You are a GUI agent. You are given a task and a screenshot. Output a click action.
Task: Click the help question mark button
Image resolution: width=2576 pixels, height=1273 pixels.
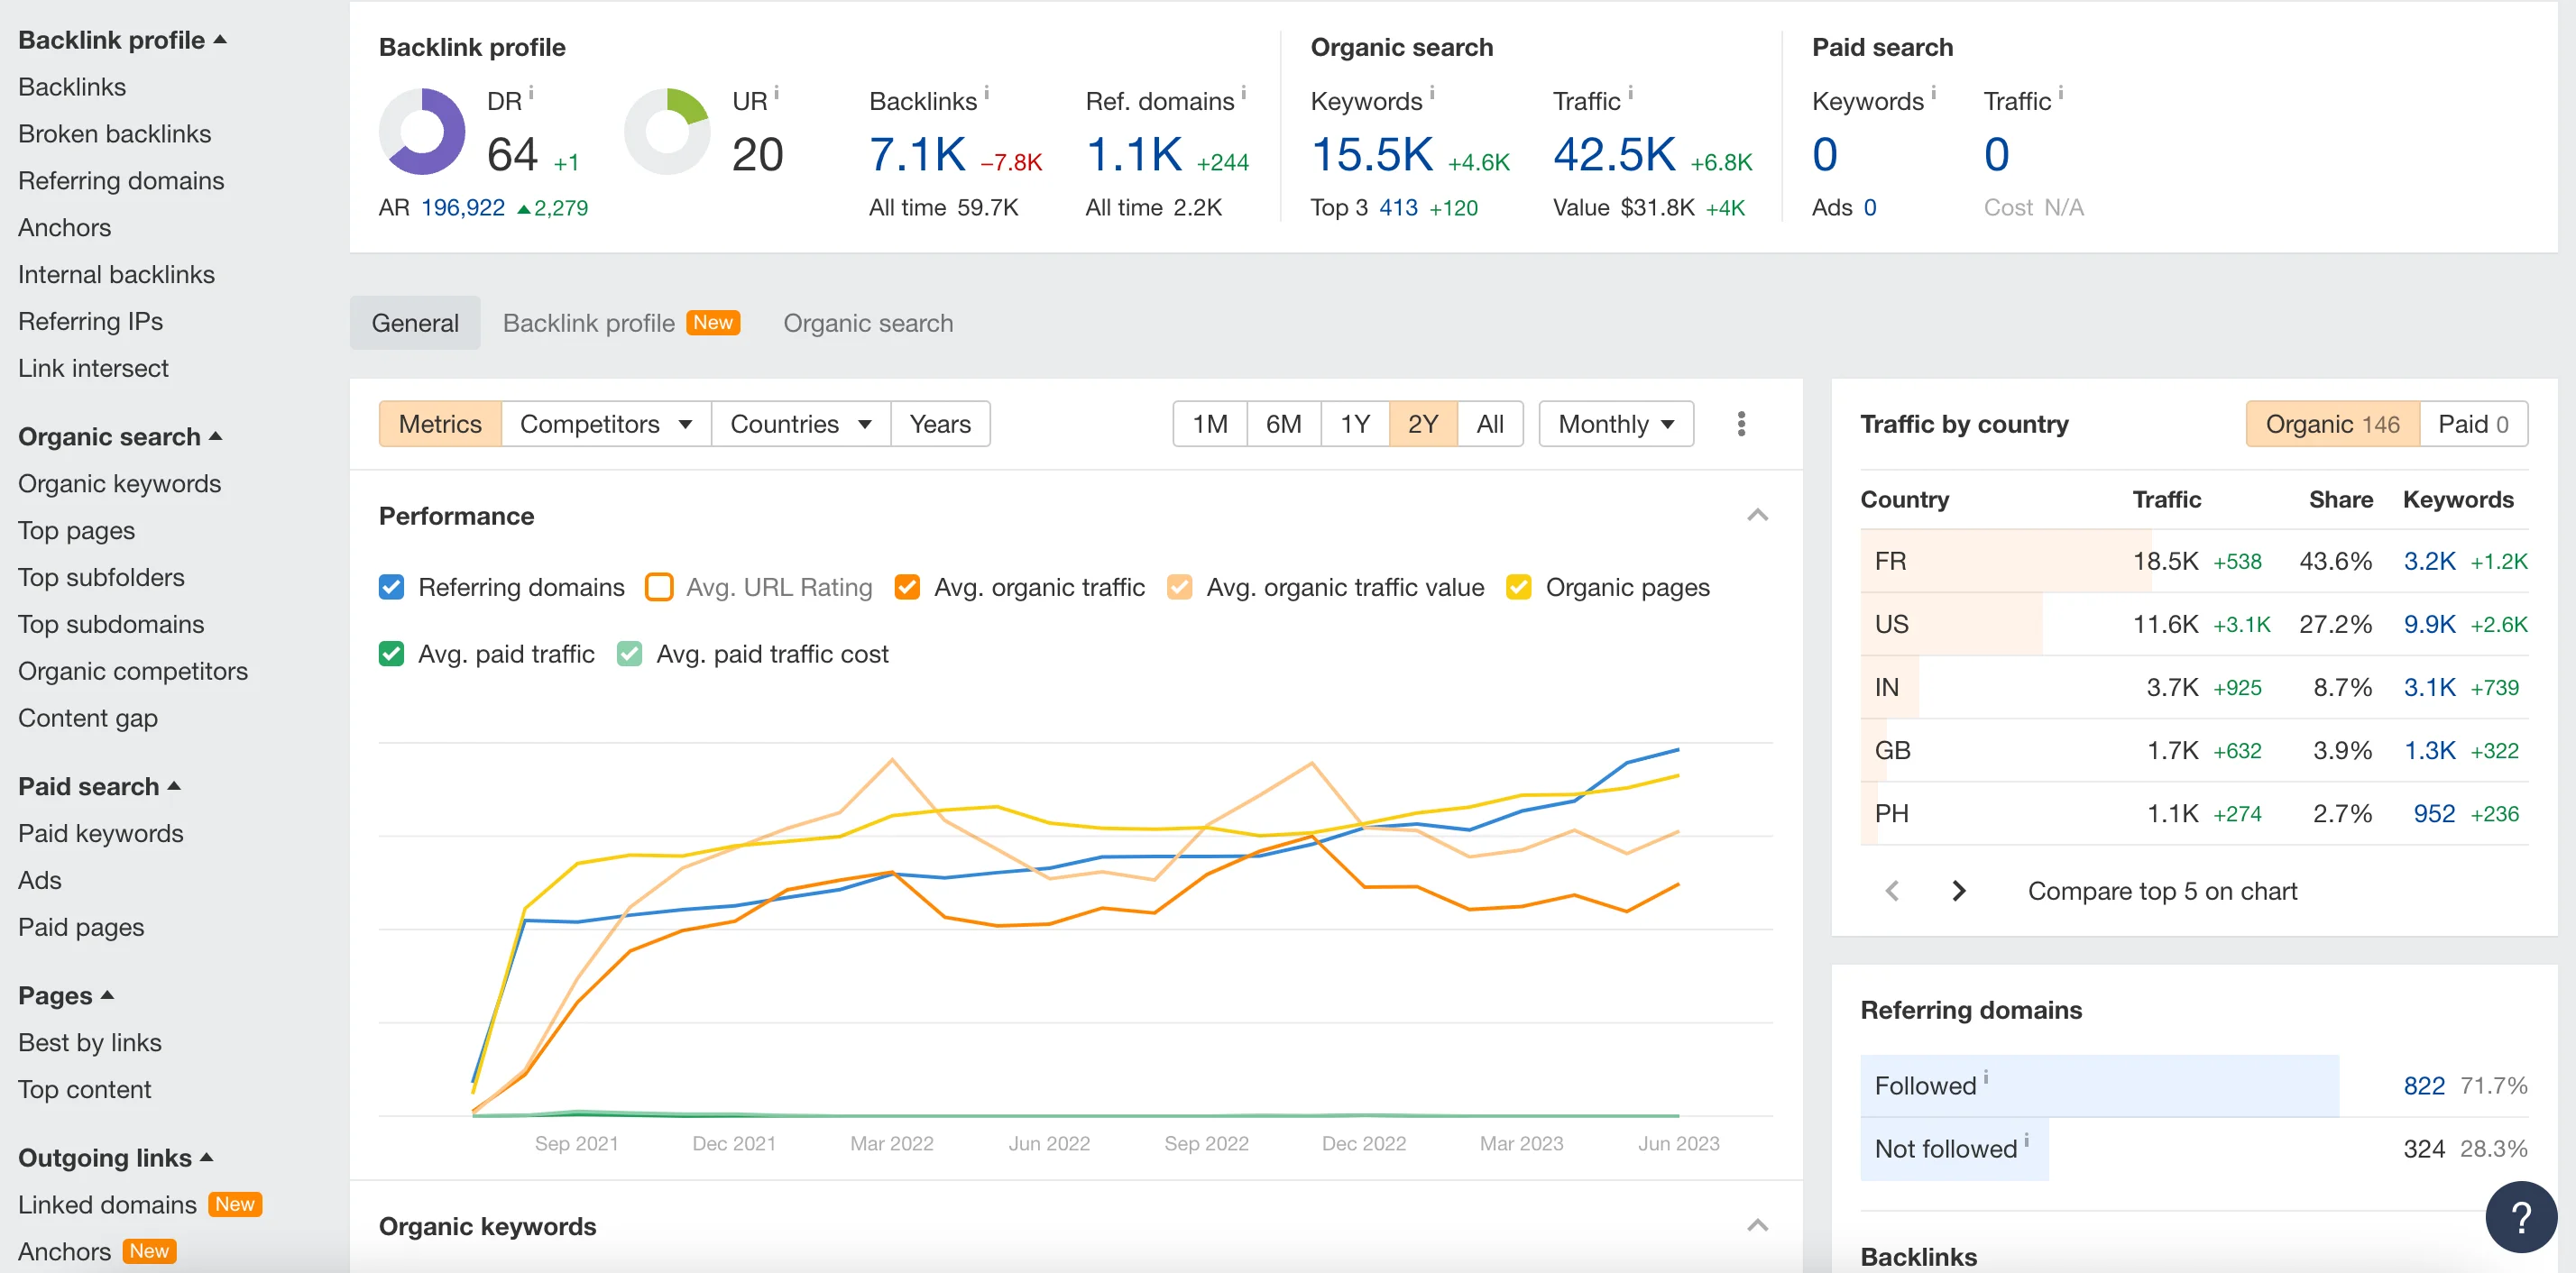(2520, 1216)
